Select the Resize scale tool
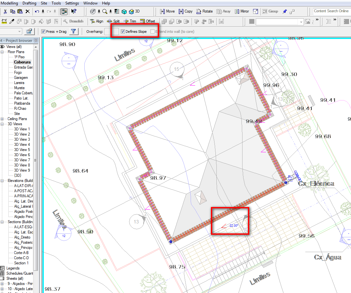This screenshot has width=351, height=293. tap(255, 11)
